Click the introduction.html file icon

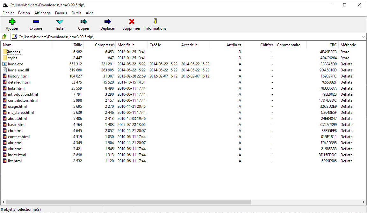(5, 94)
